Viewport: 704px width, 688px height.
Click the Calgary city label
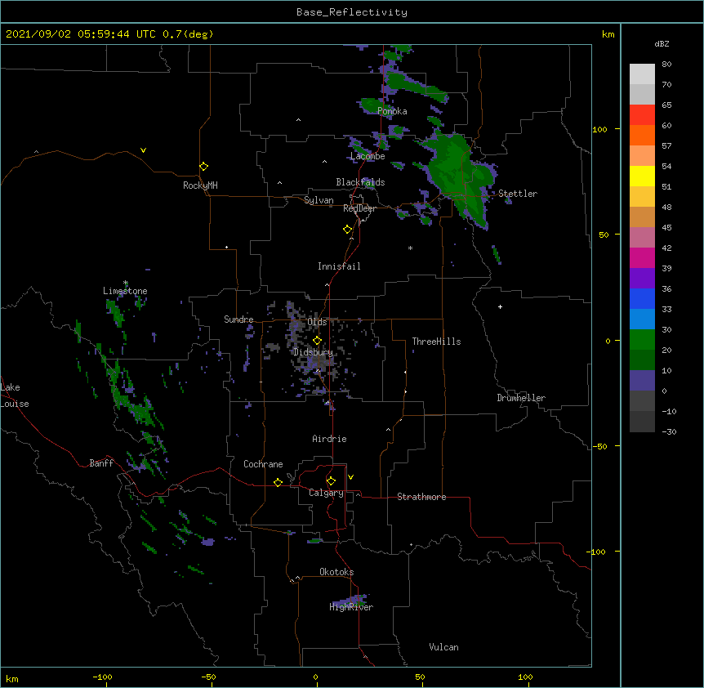(x=326, y=493)
